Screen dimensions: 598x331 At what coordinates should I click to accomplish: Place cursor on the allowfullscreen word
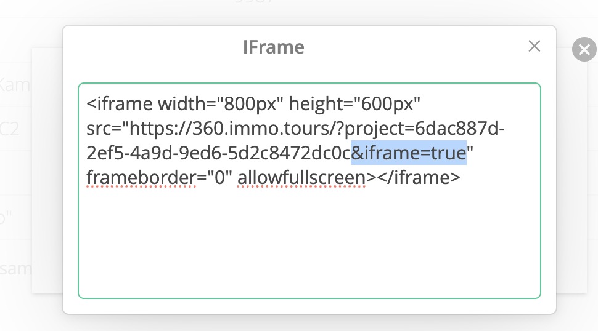click(x=301, y=178)
